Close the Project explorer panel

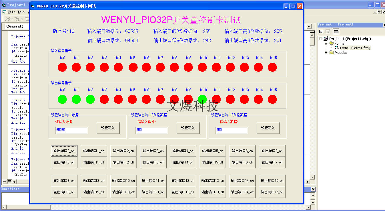point(384,25)
